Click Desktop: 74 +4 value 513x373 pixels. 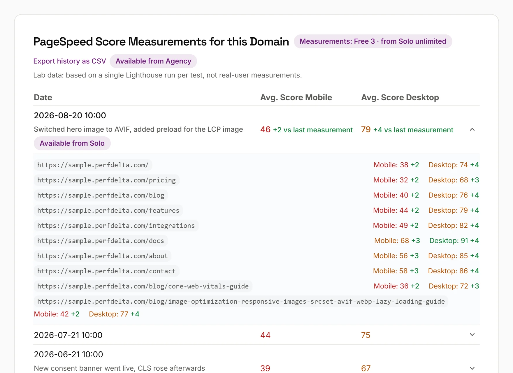pyautogui.click(x=454, y=165)
